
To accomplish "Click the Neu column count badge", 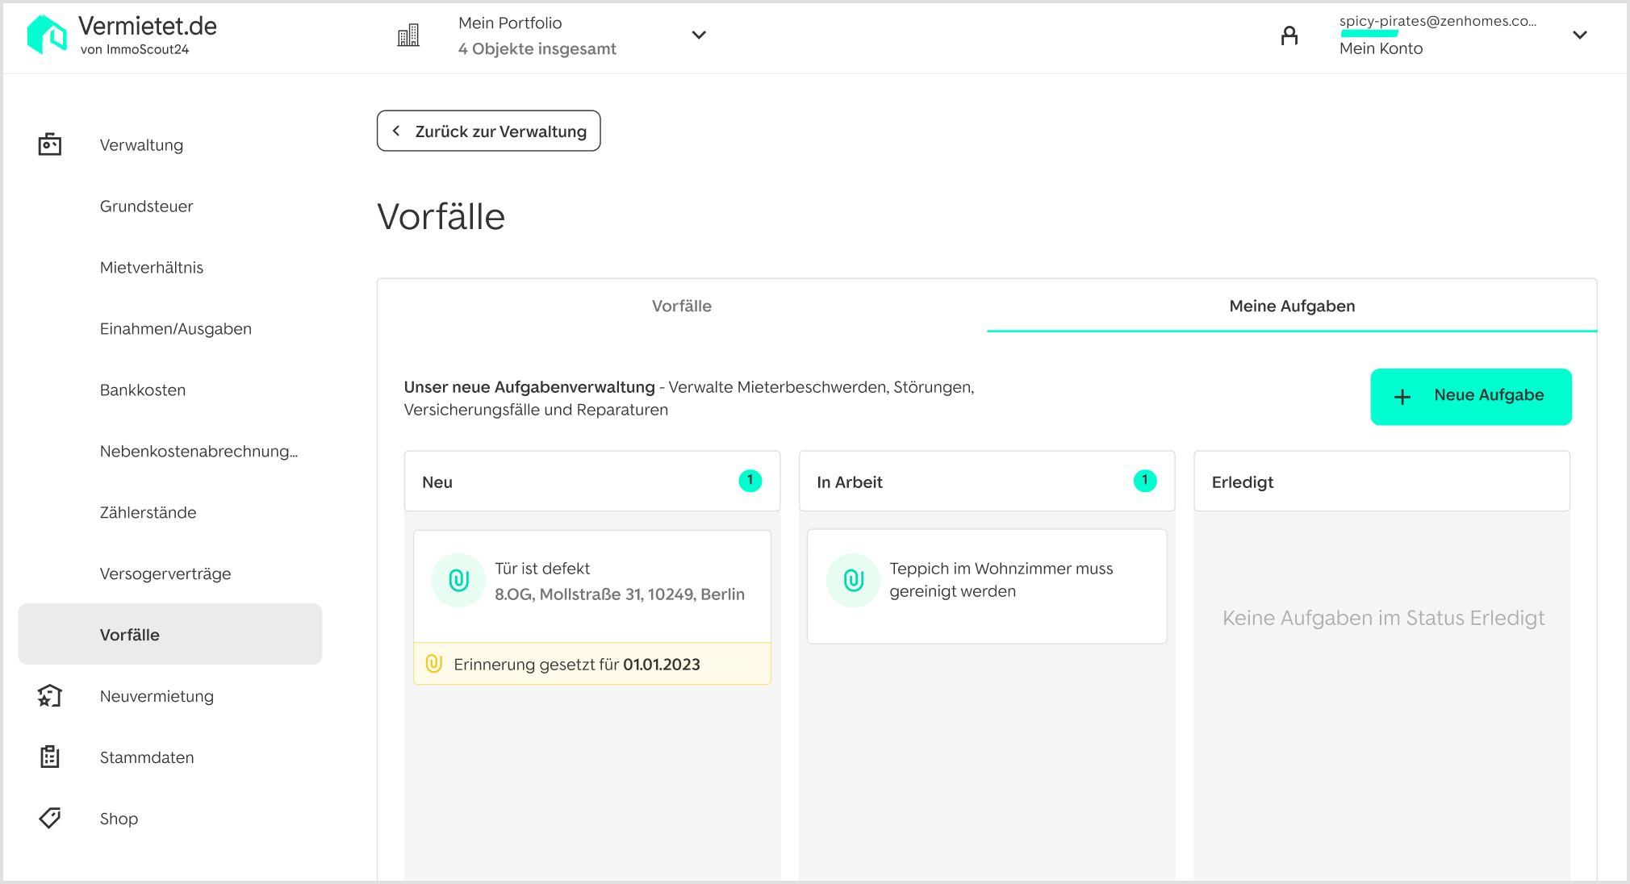I will [x=750, y=481].
